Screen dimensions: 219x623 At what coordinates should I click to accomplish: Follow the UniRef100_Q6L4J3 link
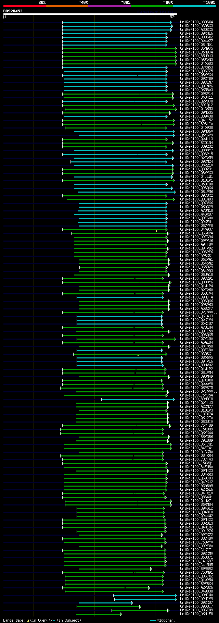(196, 316)
